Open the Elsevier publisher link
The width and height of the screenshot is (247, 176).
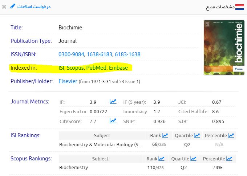point(68,81)
